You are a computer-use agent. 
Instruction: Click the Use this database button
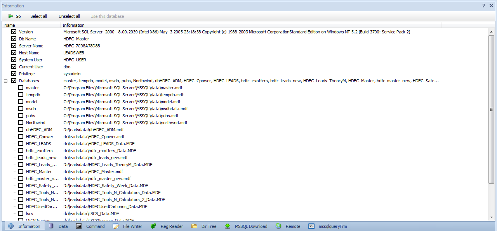coord(107,16)
